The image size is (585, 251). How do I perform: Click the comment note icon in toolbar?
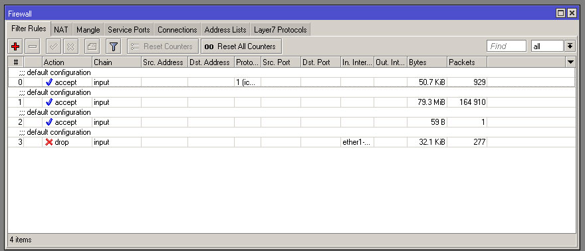(92, 46)
